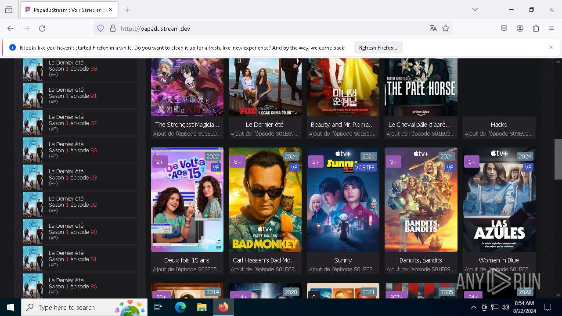
Task: List all tabs dropdown
Action: (475, 10)
